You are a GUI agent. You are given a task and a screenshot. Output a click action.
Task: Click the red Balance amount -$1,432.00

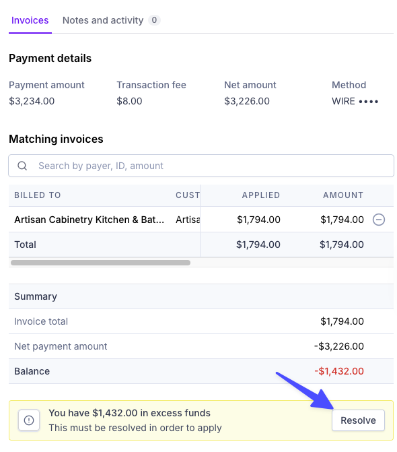coord(339,371)
